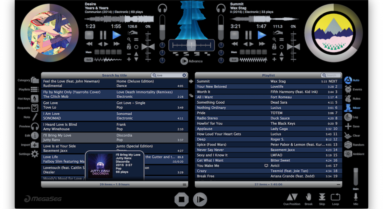Click the Advance button under the crossfader
This screenshot has width=383, height=209.
[x=184, y=61]
